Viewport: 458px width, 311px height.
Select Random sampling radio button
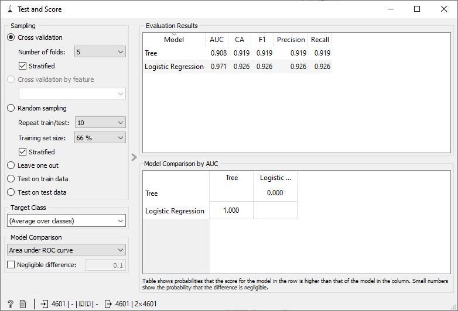tap(11, 108)
